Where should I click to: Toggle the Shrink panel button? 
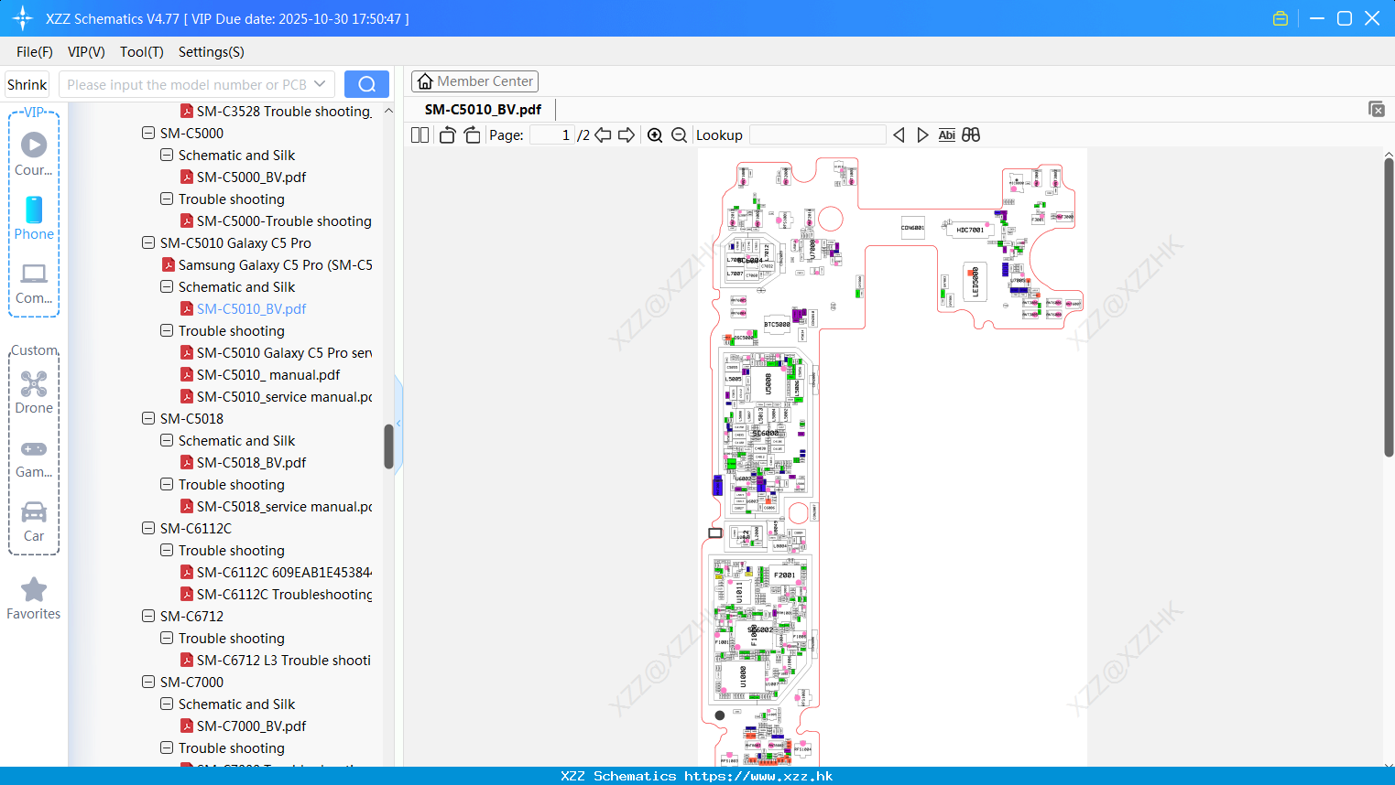tap(27, 85)
